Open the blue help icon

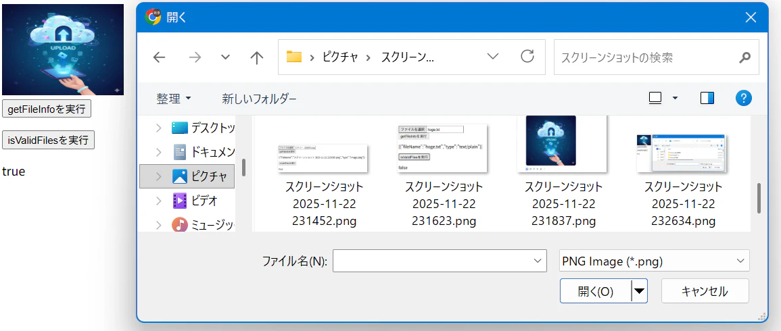pyautogui.click(x=744, y=98)
